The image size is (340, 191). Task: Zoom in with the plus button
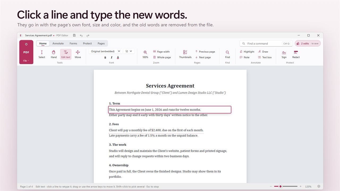tap(301, 186)
